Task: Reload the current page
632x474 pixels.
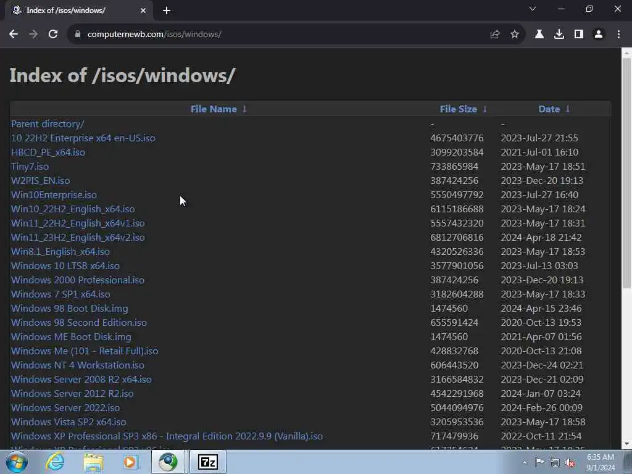Action: pos(53,35)
